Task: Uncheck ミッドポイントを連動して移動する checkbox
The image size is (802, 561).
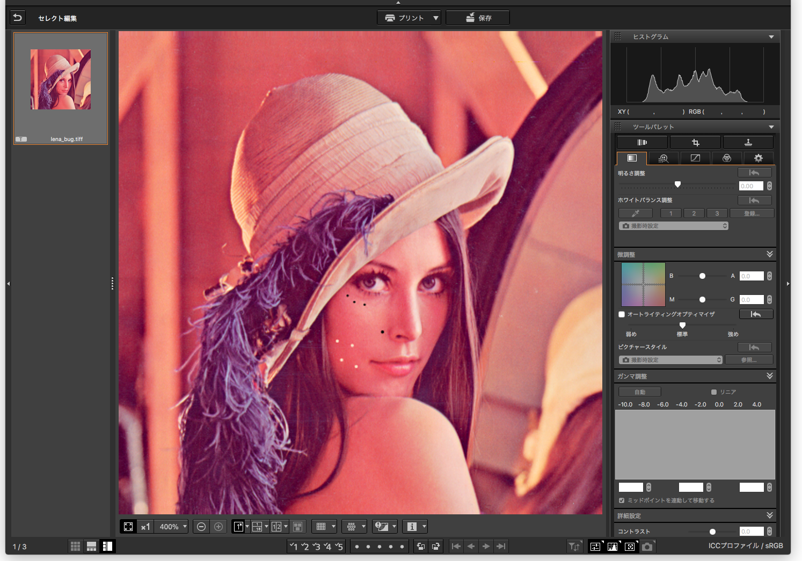Action: (622, 500)
